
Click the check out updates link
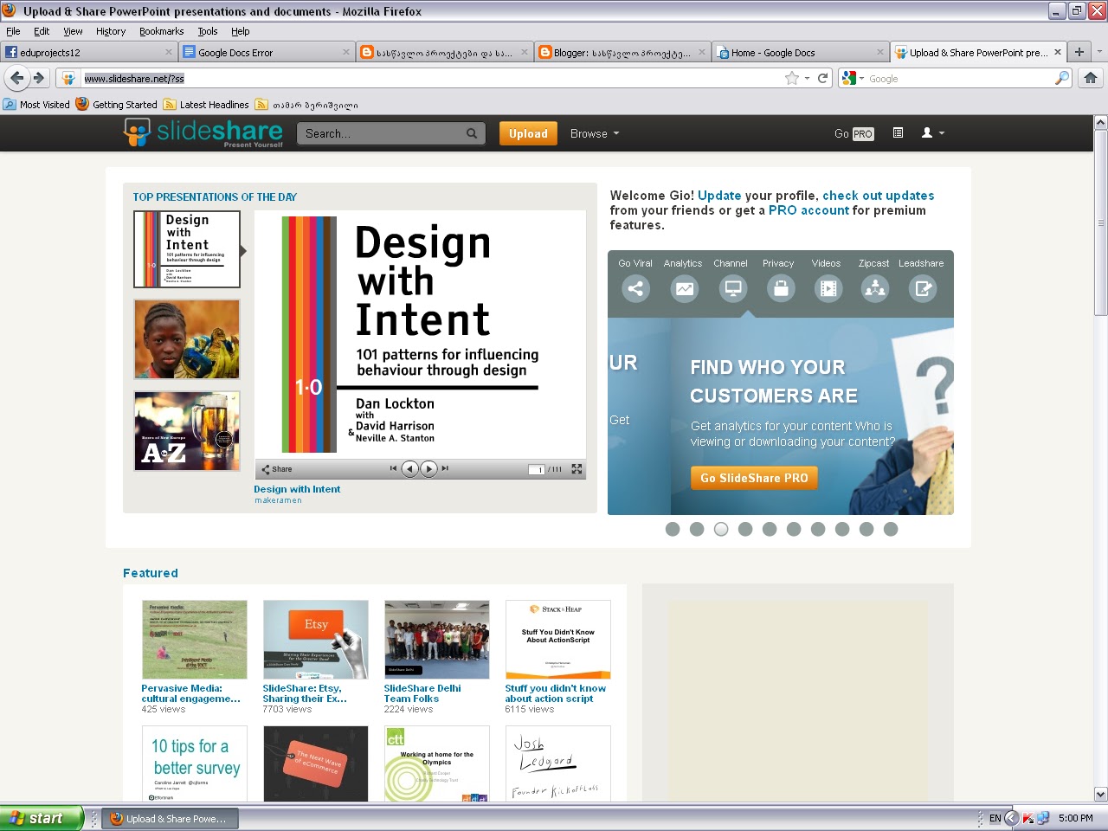point(878,196)
